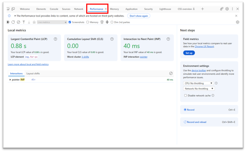Enable Dim 3rd parties checkbox
The image size is (246, 152).
(x=112, y=22)
